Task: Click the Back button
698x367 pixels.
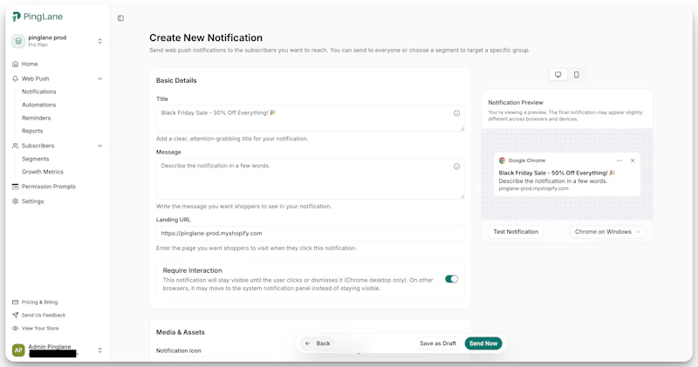Action: coord(318,343)
